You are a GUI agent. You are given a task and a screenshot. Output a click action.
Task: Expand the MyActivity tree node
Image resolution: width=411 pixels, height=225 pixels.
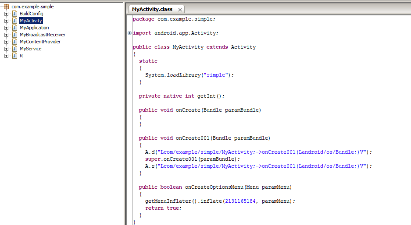[7, 21]
